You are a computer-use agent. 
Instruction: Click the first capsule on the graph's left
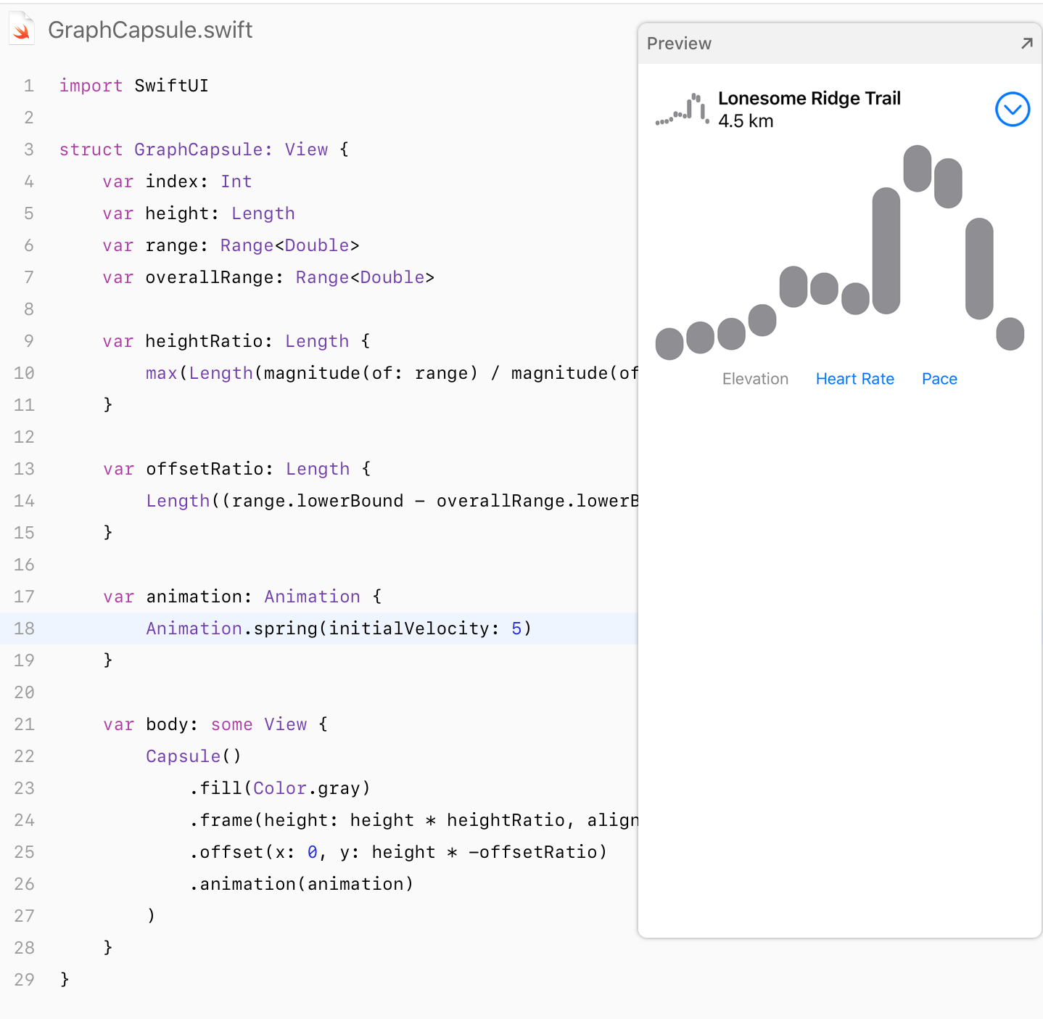pyautogui.click(x=669, y=343)
